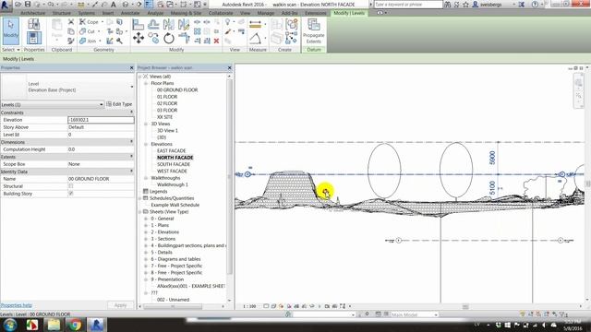The image size is (591, 332).
Task: Switch to the Architecture ribbon tab
Action: point(33,13)
